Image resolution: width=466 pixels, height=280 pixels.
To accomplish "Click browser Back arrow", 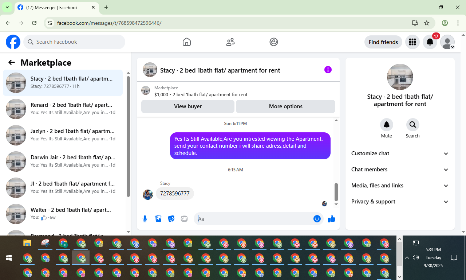I will (x=8, y=23).
